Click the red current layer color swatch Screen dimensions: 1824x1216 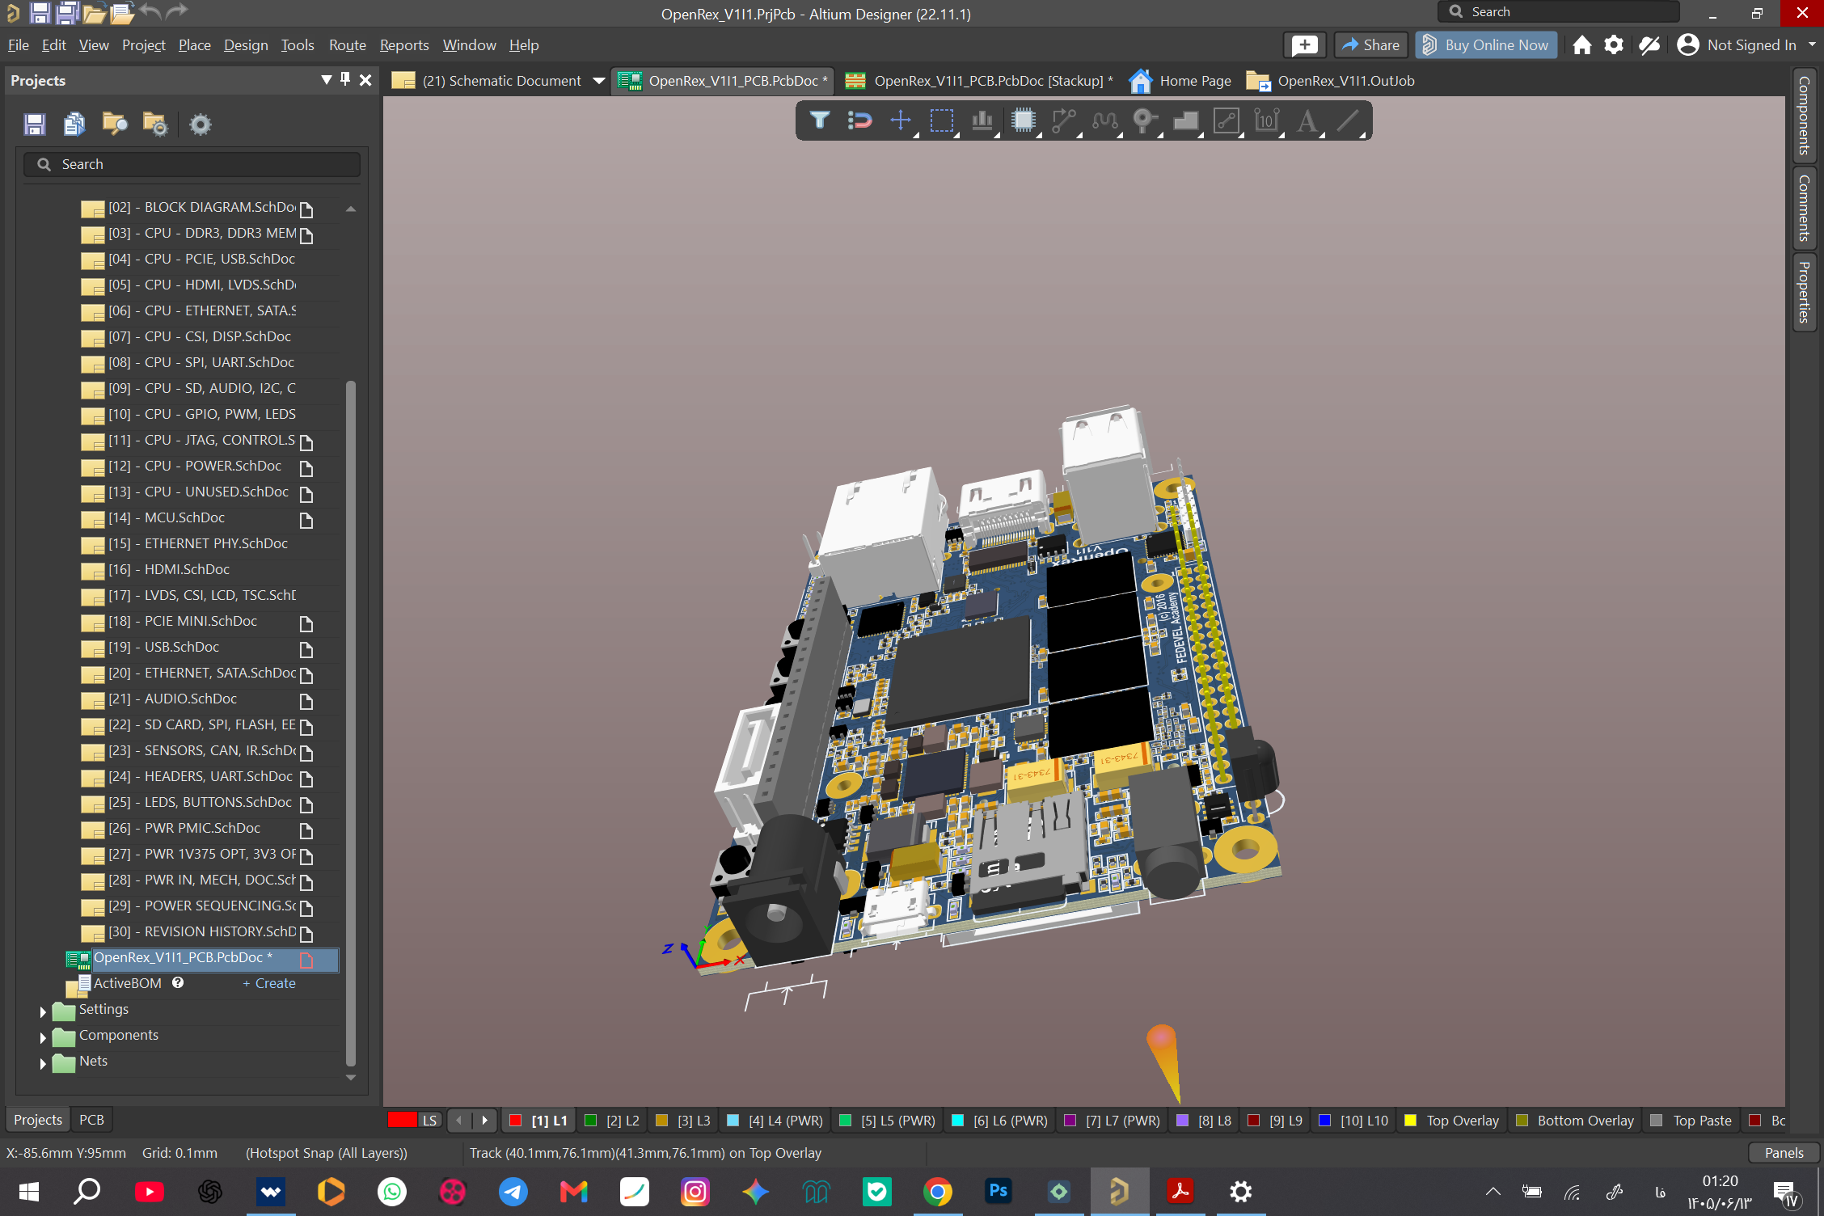[x=402, y=1121]
